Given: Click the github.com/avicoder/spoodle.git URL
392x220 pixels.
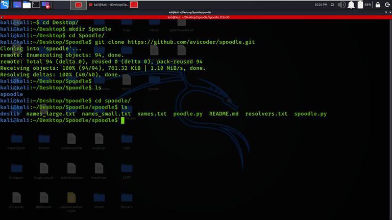Looking at the screenshot, I should (191, 42).
